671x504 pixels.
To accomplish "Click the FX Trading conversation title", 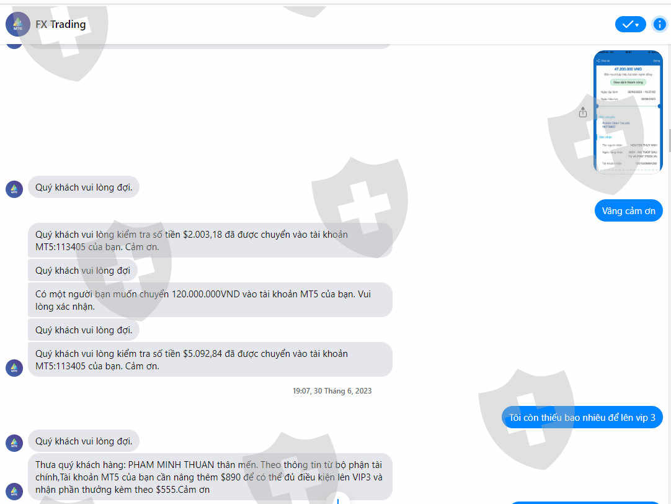I will [60, 24].
